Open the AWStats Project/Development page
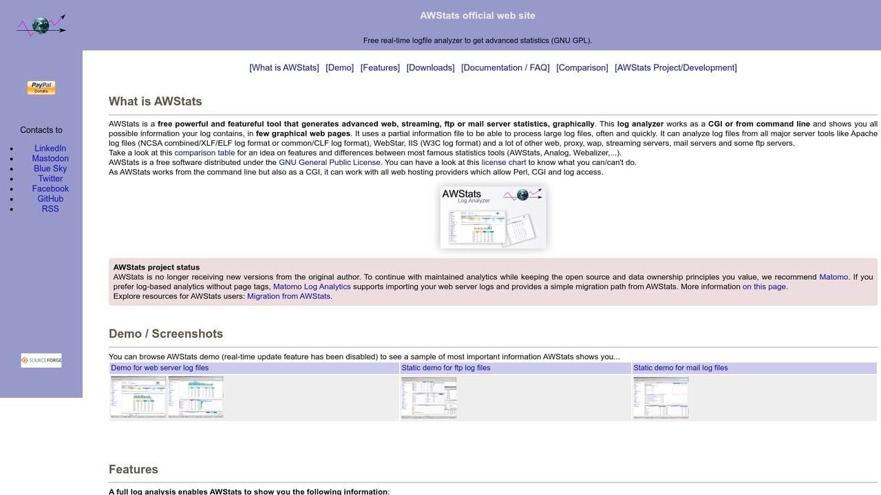Screen dimensions: 881x495 (x=676, y=67)
